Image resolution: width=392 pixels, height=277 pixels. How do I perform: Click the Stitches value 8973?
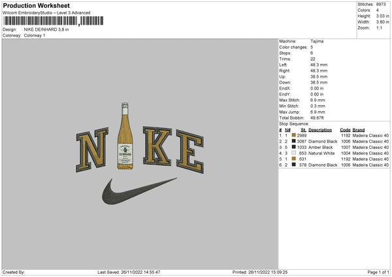381,5
